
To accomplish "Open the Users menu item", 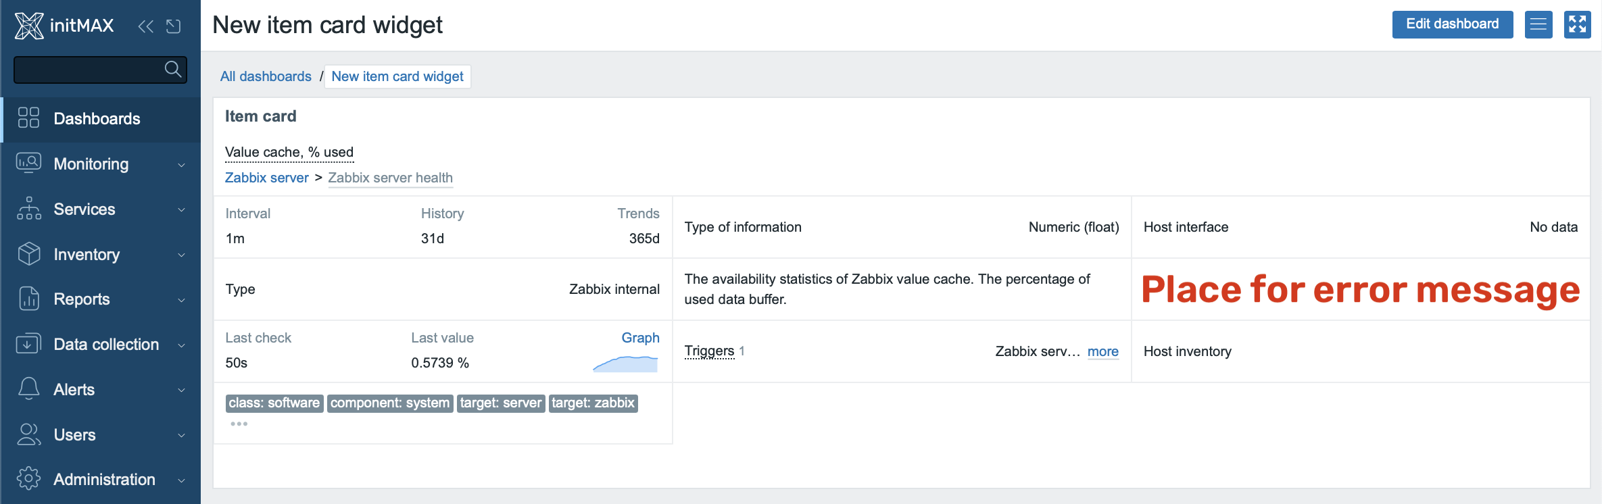I will pyautogui.click(x=101, y=435).
